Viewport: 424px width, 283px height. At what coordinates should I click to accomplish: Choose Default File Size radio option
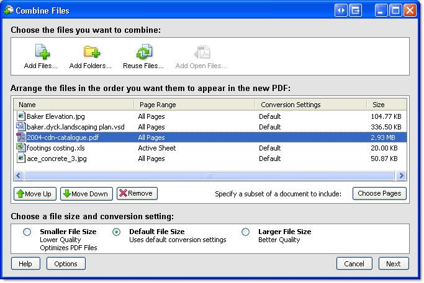[x=116, y=232]
